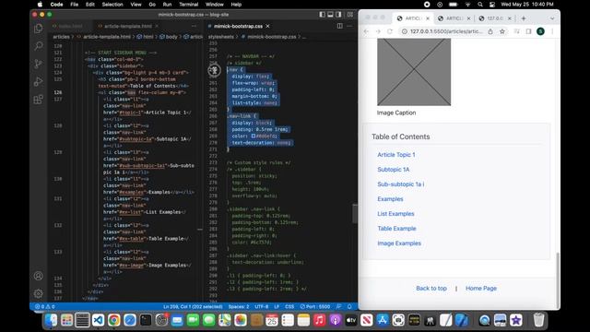Open the Terminal menu
This screenshot has height=332, width=590.
click(188, 5)
